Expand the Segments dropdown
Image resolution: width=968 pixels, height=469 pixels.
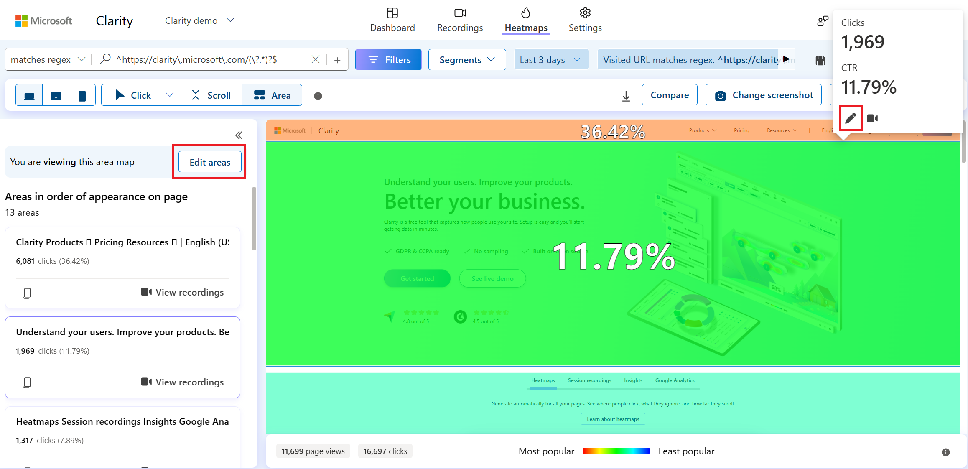[x=466, y=59]
